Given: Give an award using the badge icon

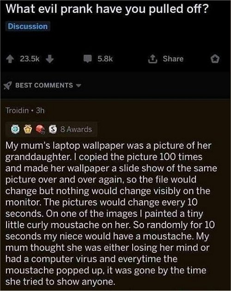Looking at the screenshot, I should [215, 59].
